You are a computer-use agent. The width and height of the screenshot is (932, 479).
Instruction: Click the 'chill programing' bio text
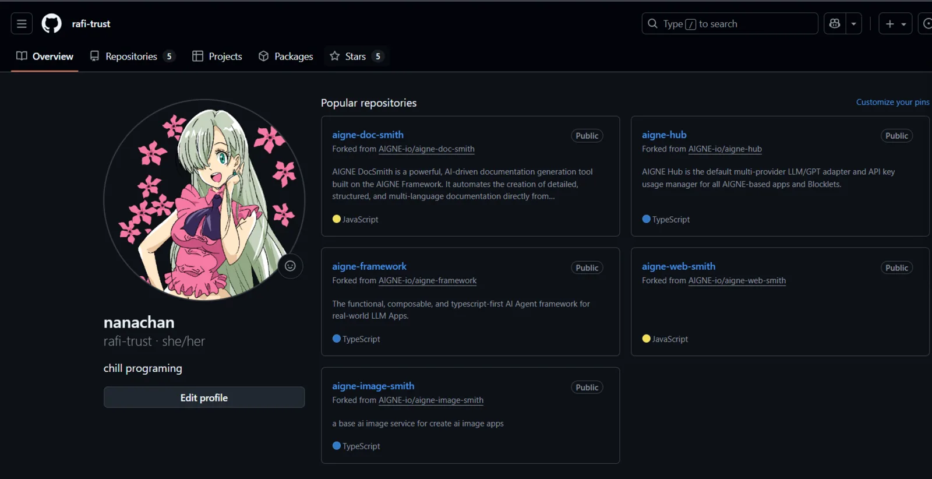[x=143, y=368]
